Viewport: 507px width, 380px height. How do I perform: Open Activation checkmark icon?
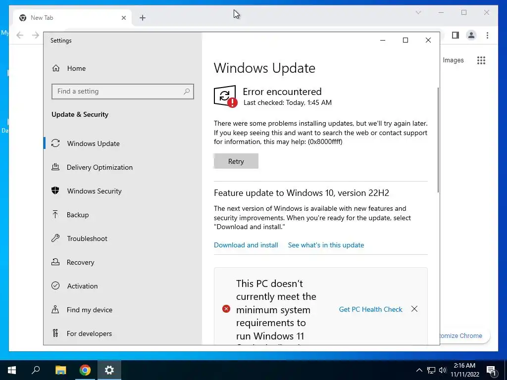pyautogui.click(x=55, y=285)
